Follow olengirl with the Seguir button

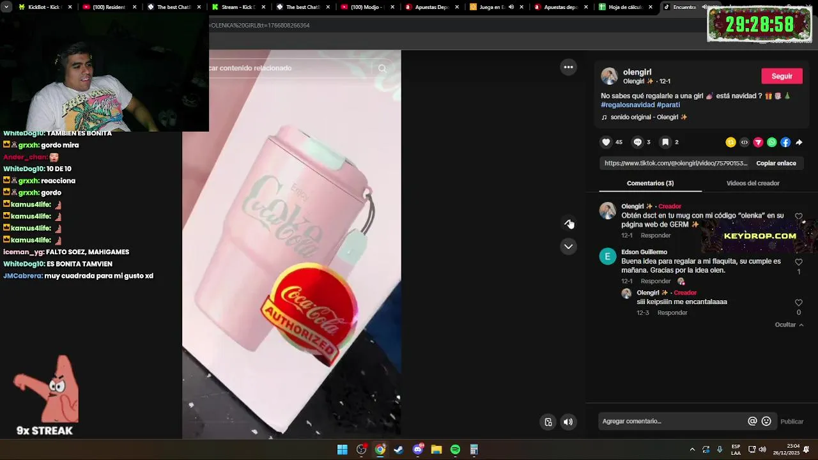coord(782,76)
